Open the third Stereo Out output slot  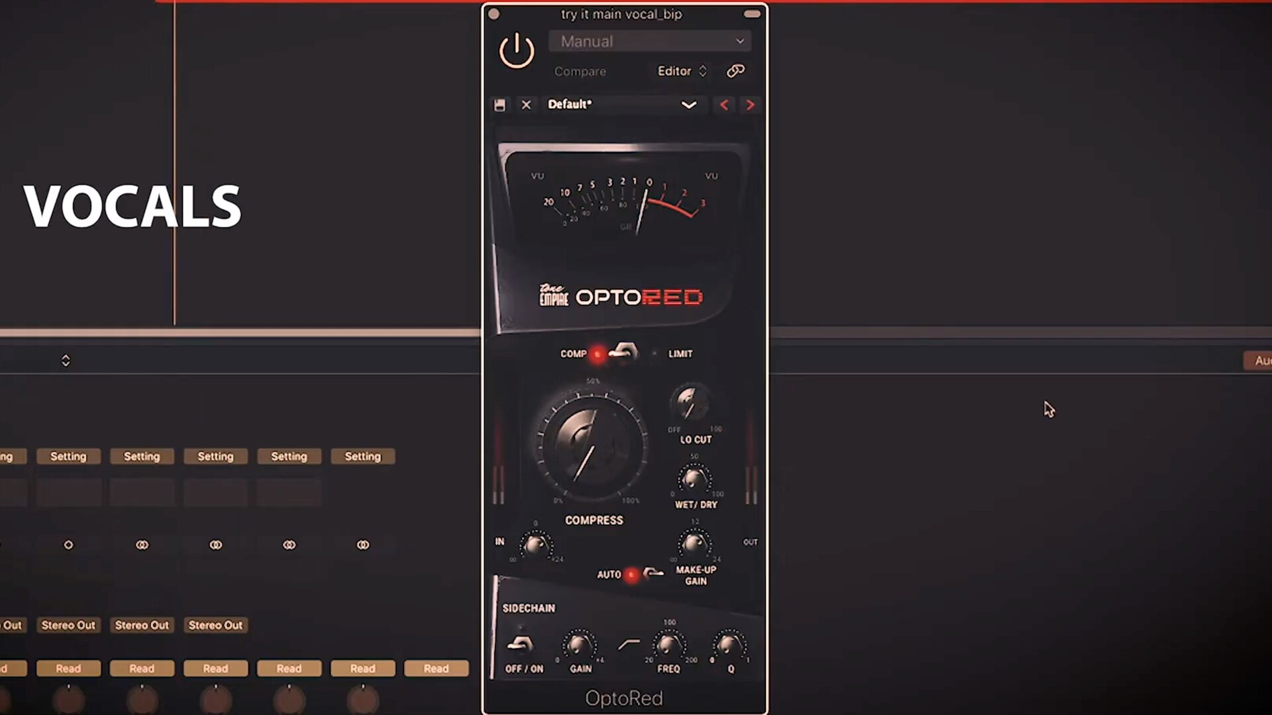tap(215, 625)
